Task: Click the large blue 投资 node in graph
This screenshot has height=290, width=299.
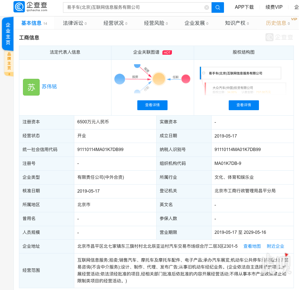Action: tap(119, 78)
